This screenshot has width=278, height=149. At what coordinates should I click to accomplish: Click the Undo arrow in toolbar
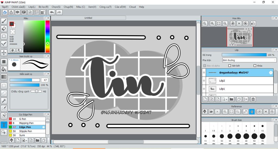click(x=52, y=12)
